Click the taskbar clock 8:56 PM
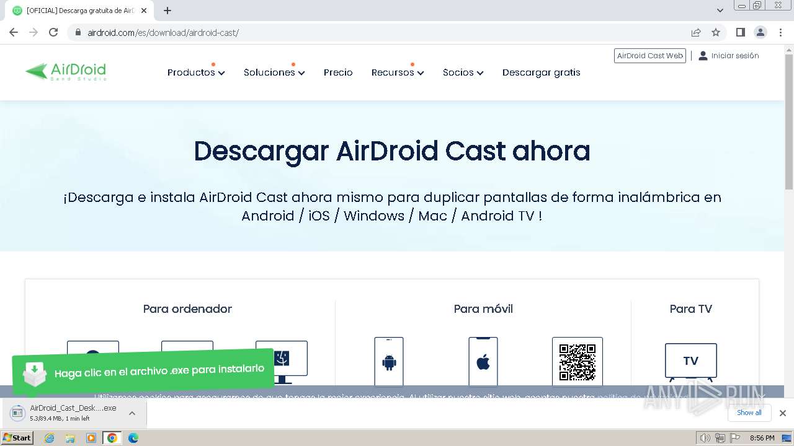The image size is (794, 446). point(762,438)
